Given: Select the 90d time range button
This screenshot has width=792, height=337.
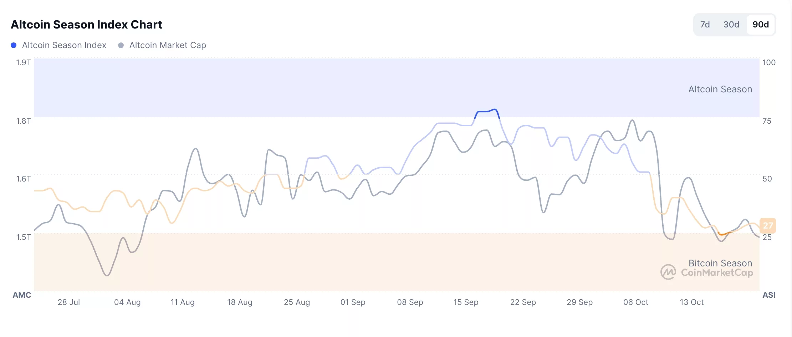Looking at the screenshot, I should [x=761, y=24].
